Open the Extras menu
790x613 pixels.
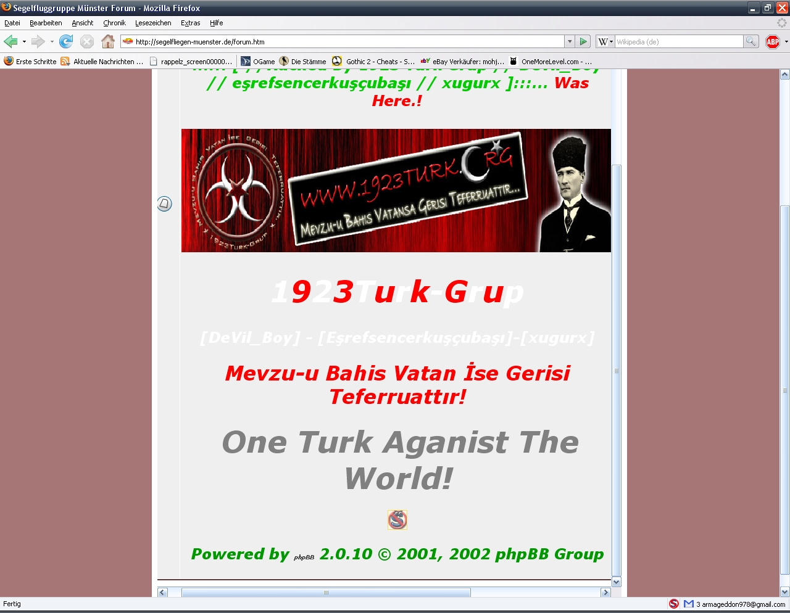click(x=190, y=23)
